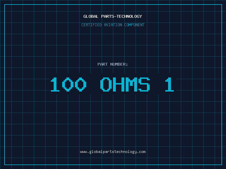Open the www.globalpartstechnology.com link
The width and height of the screenshot is (226, 169).
[113, 152]
